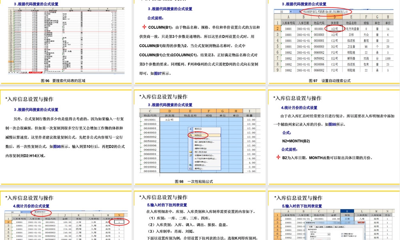Switch to 出错警告 tab in validation dialog
Image resolution: width=400 pixels, height=240 pixels.
point(329,226)
